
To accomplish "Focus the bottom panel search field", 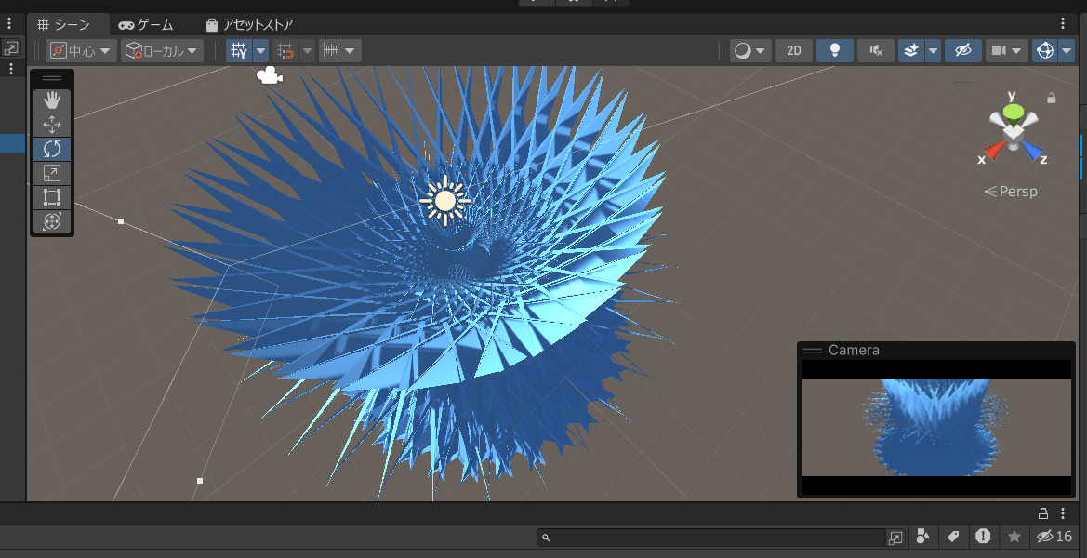I will (714, 538).
